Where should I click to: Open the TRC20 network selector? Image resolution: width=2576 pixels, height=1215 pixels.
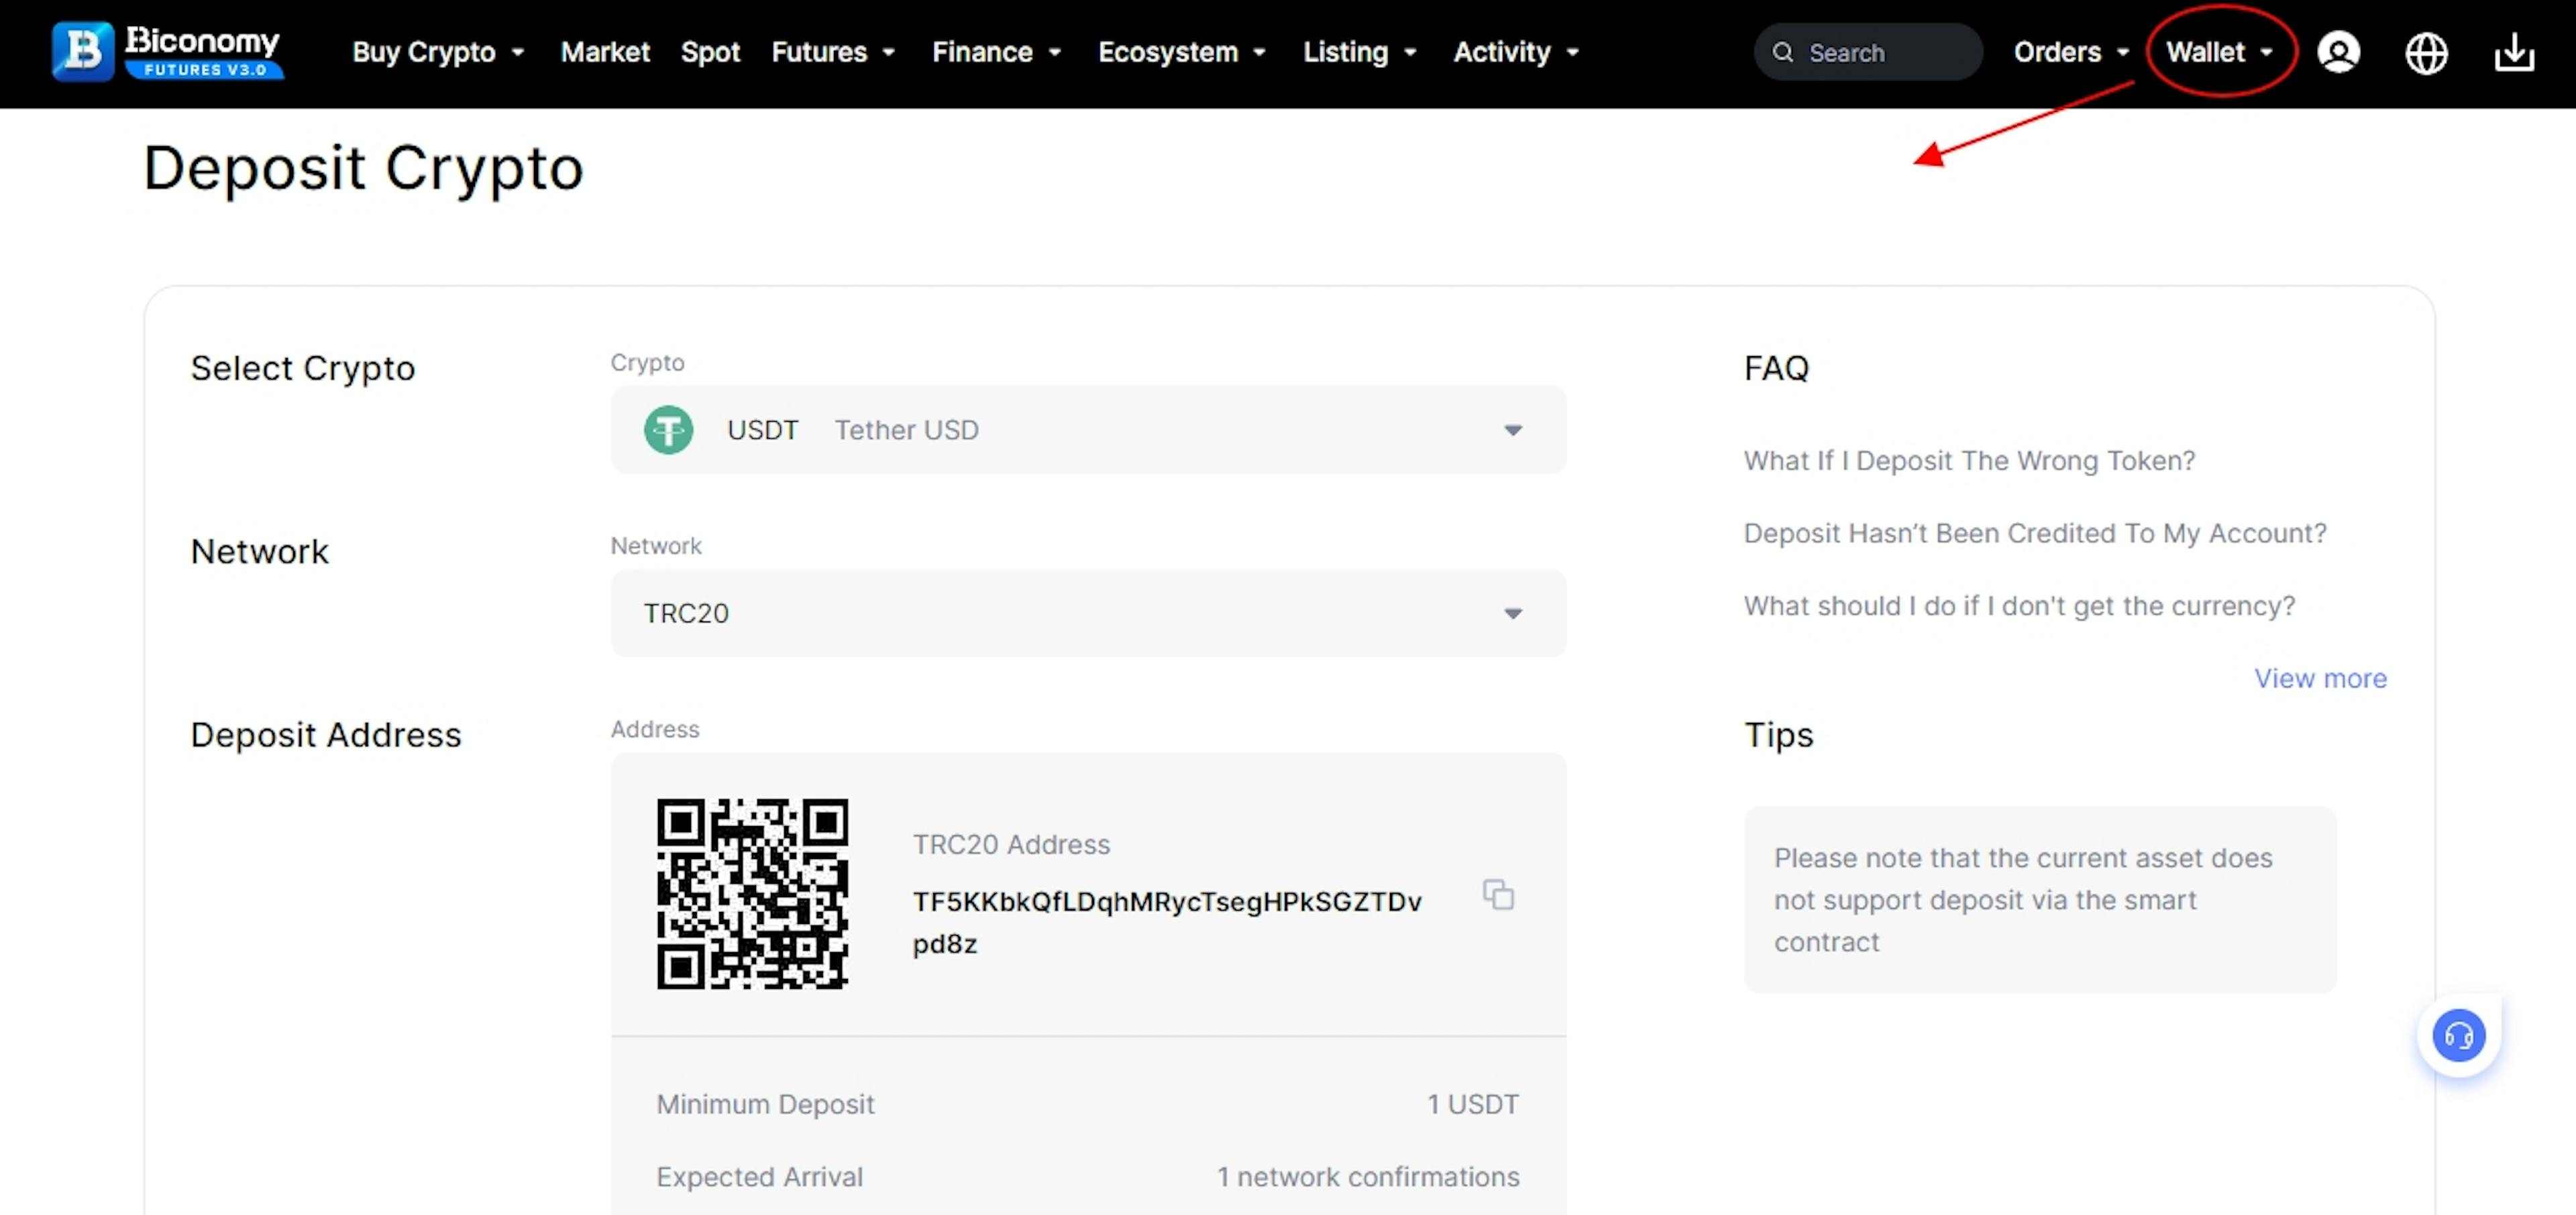(x=1088, y=614)
